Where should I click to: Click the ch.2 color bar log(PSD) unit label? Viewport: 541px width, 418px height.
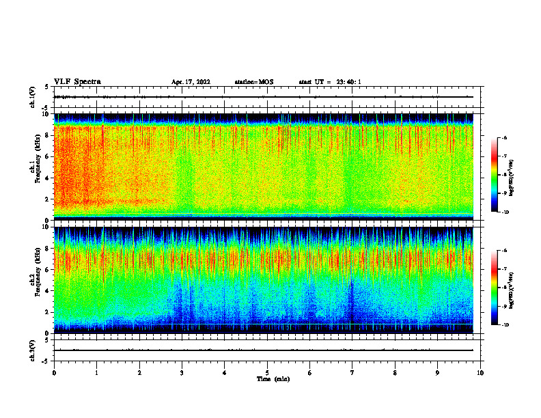pyautogui.click(x=512, y=290)
